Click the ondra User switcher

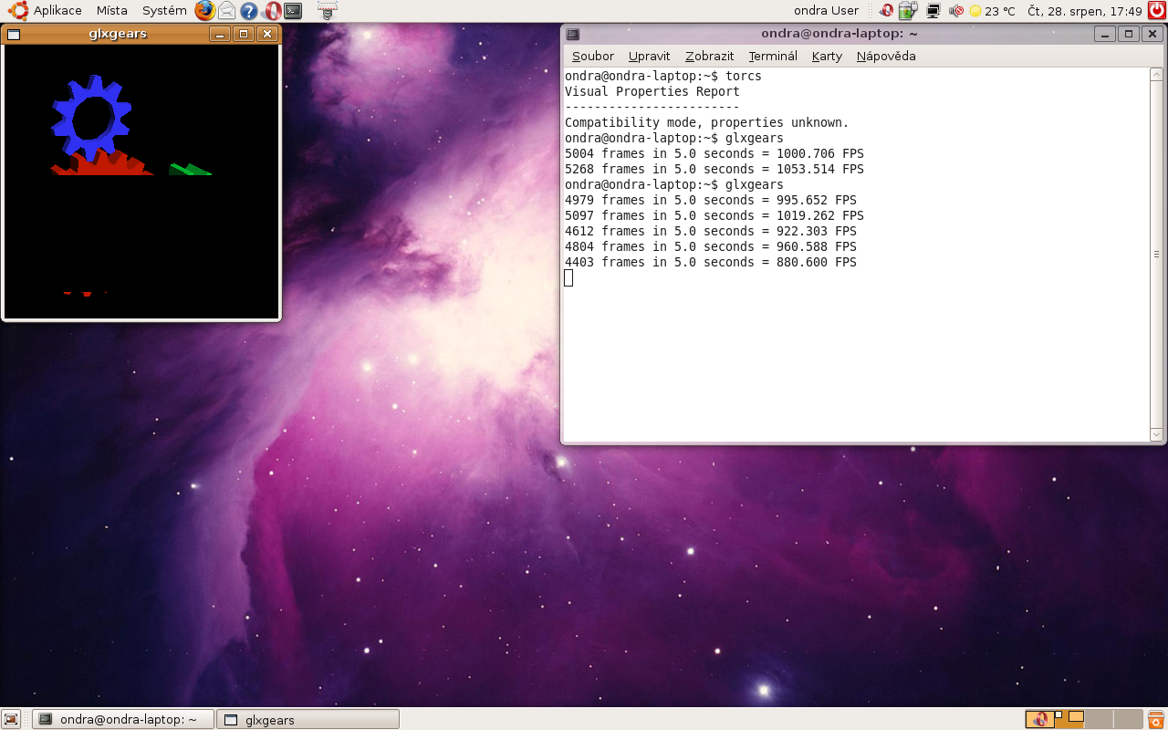click(826, 11)
